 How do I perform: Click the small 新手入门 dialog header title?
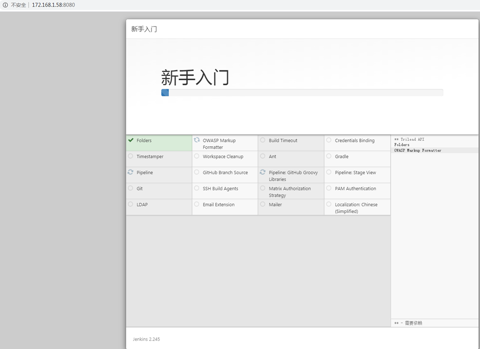click(x=144, y=29)
